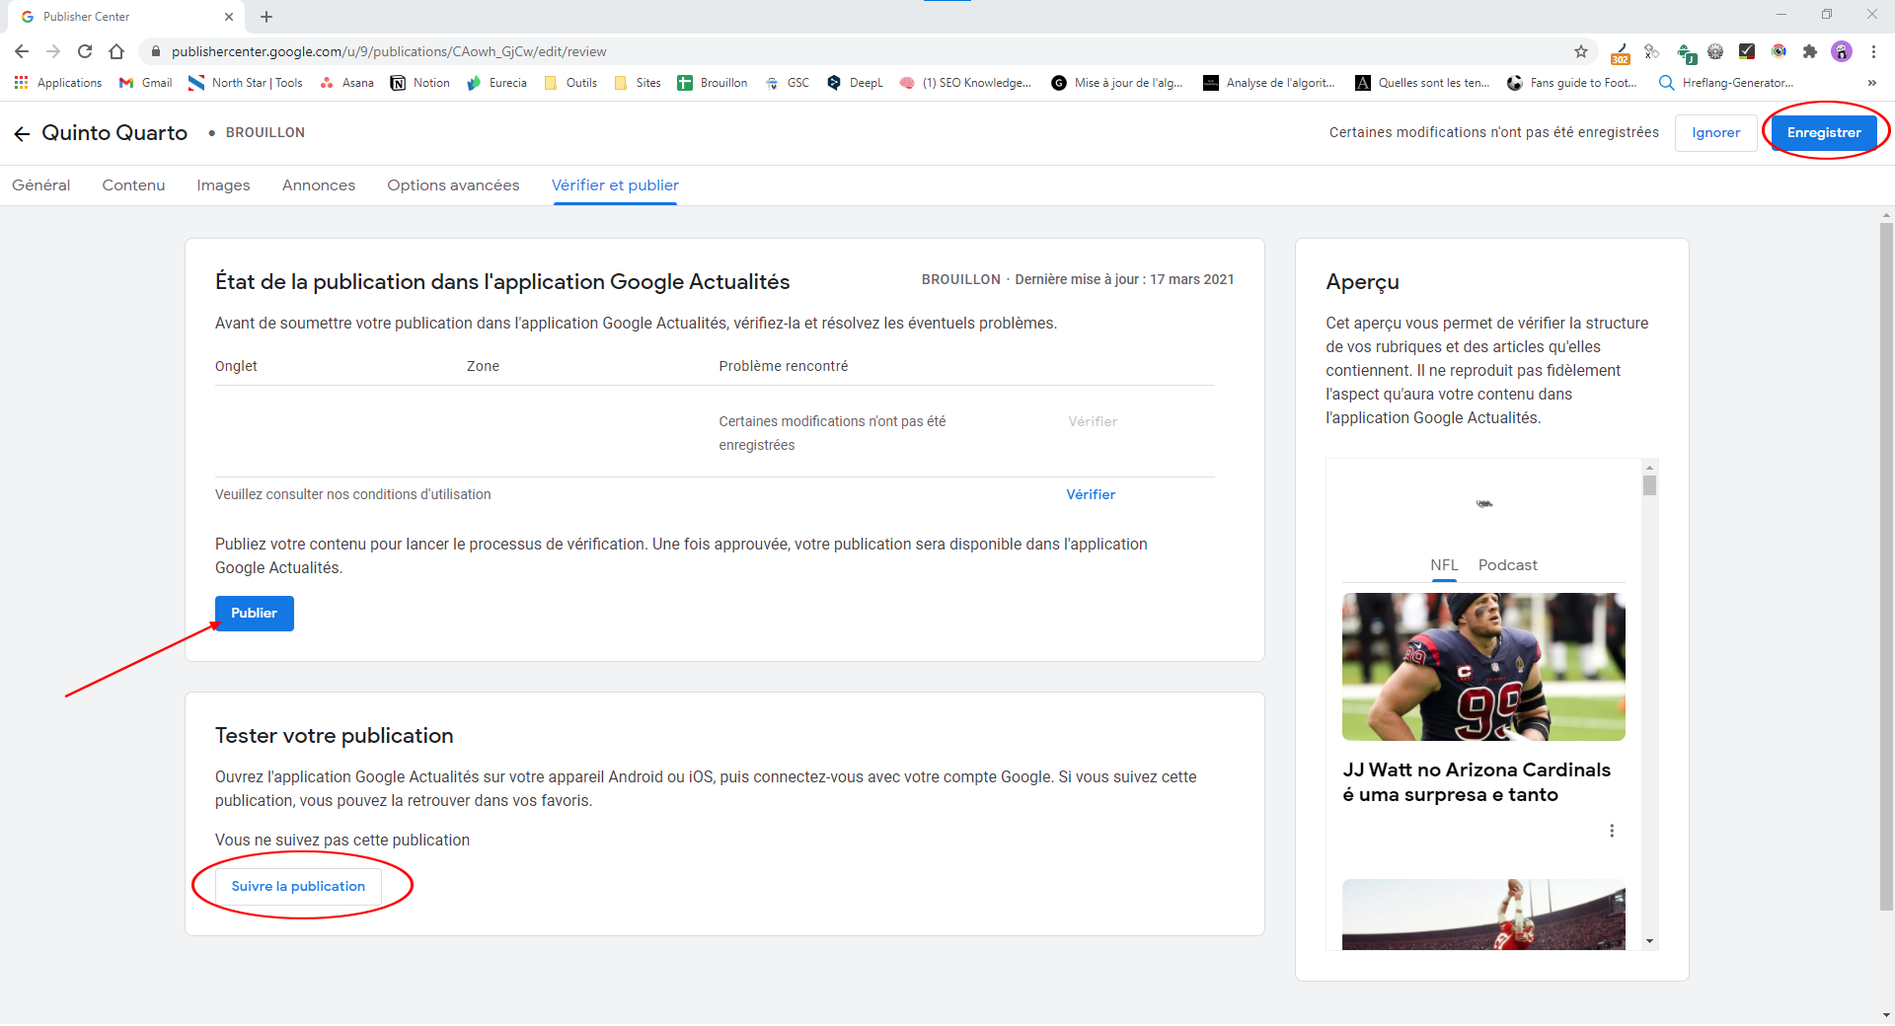The width and height of the screenshot is (1895, 1026).
Task: Open the Chrome three-dot menu
Action: (1873, 51)
